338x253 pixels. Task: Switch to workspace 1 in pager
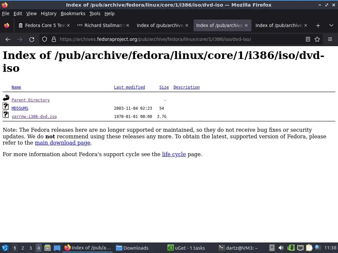[x=15, y=248]
